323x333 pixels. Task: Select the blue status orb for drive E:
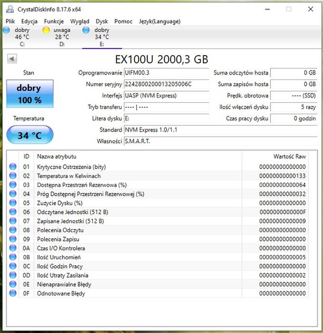point(86,30)
